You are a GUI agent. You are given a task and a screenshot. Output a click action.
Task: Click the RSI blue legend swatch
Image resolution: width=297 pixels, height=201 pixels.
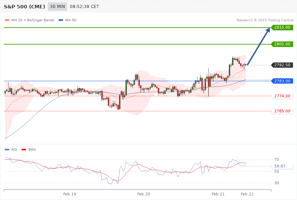(x=7, y=150)
